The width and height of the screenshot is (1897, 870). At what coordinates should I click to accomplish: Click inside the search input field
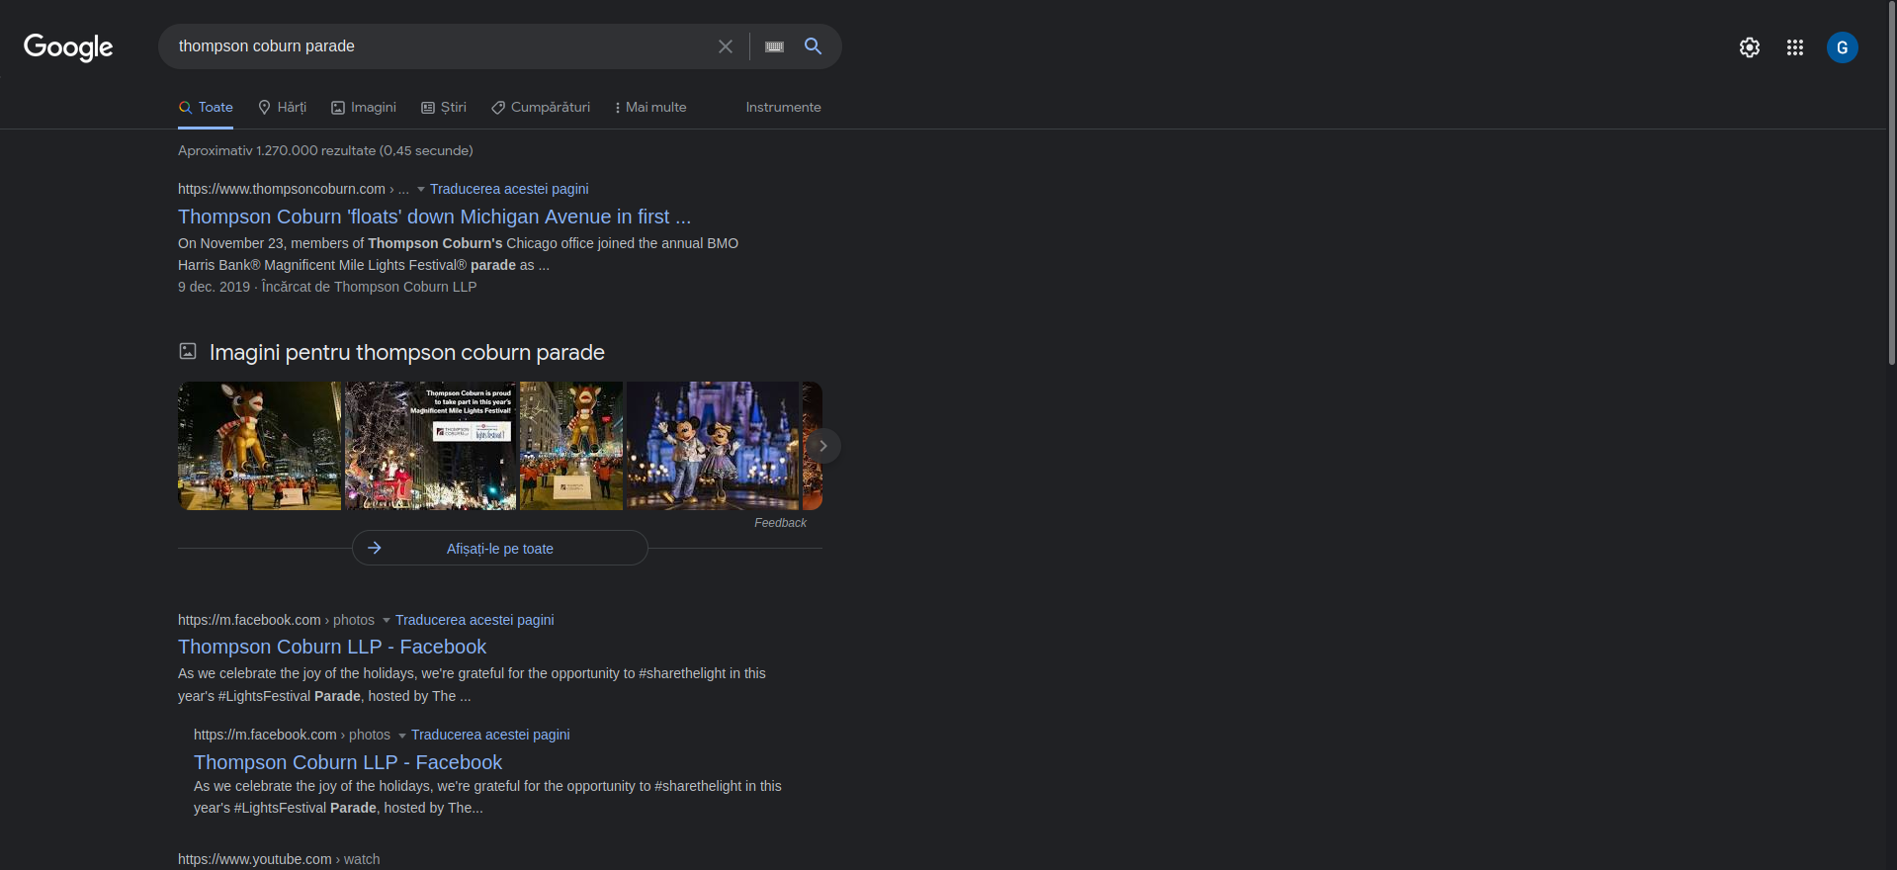coord(435,46)
